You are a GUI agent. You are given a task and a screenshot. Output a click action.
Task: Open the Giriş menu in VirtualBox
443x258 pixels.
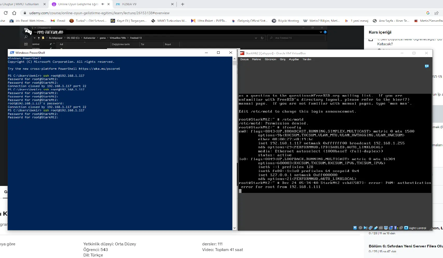tap(282, 59)
